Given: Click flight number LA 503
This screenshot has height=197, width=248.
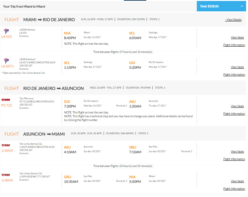Looking at the screenshot, I should 7,37.
